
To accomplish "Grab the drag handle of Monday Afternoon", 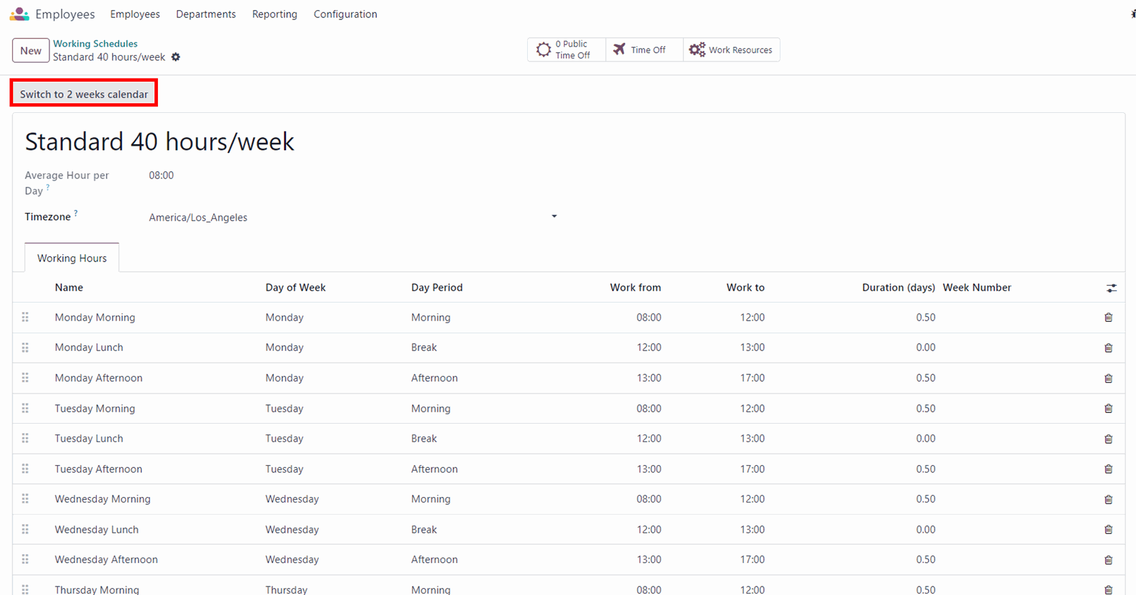I will [x=25, y=378].
